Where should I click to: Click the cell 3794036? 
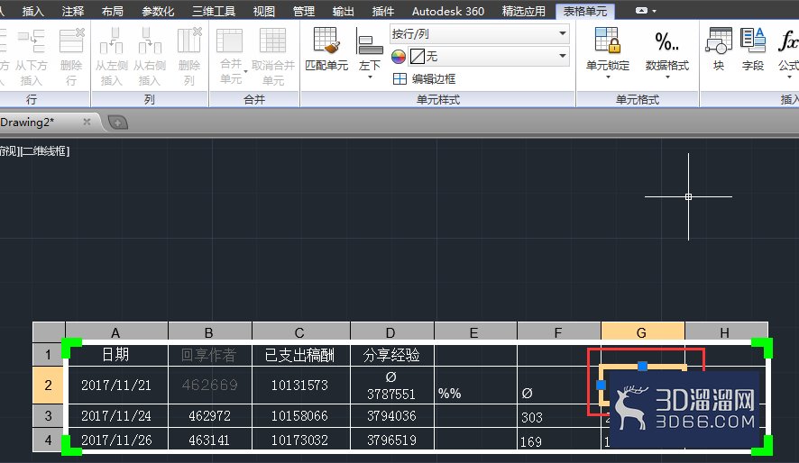tap(392, 416)
